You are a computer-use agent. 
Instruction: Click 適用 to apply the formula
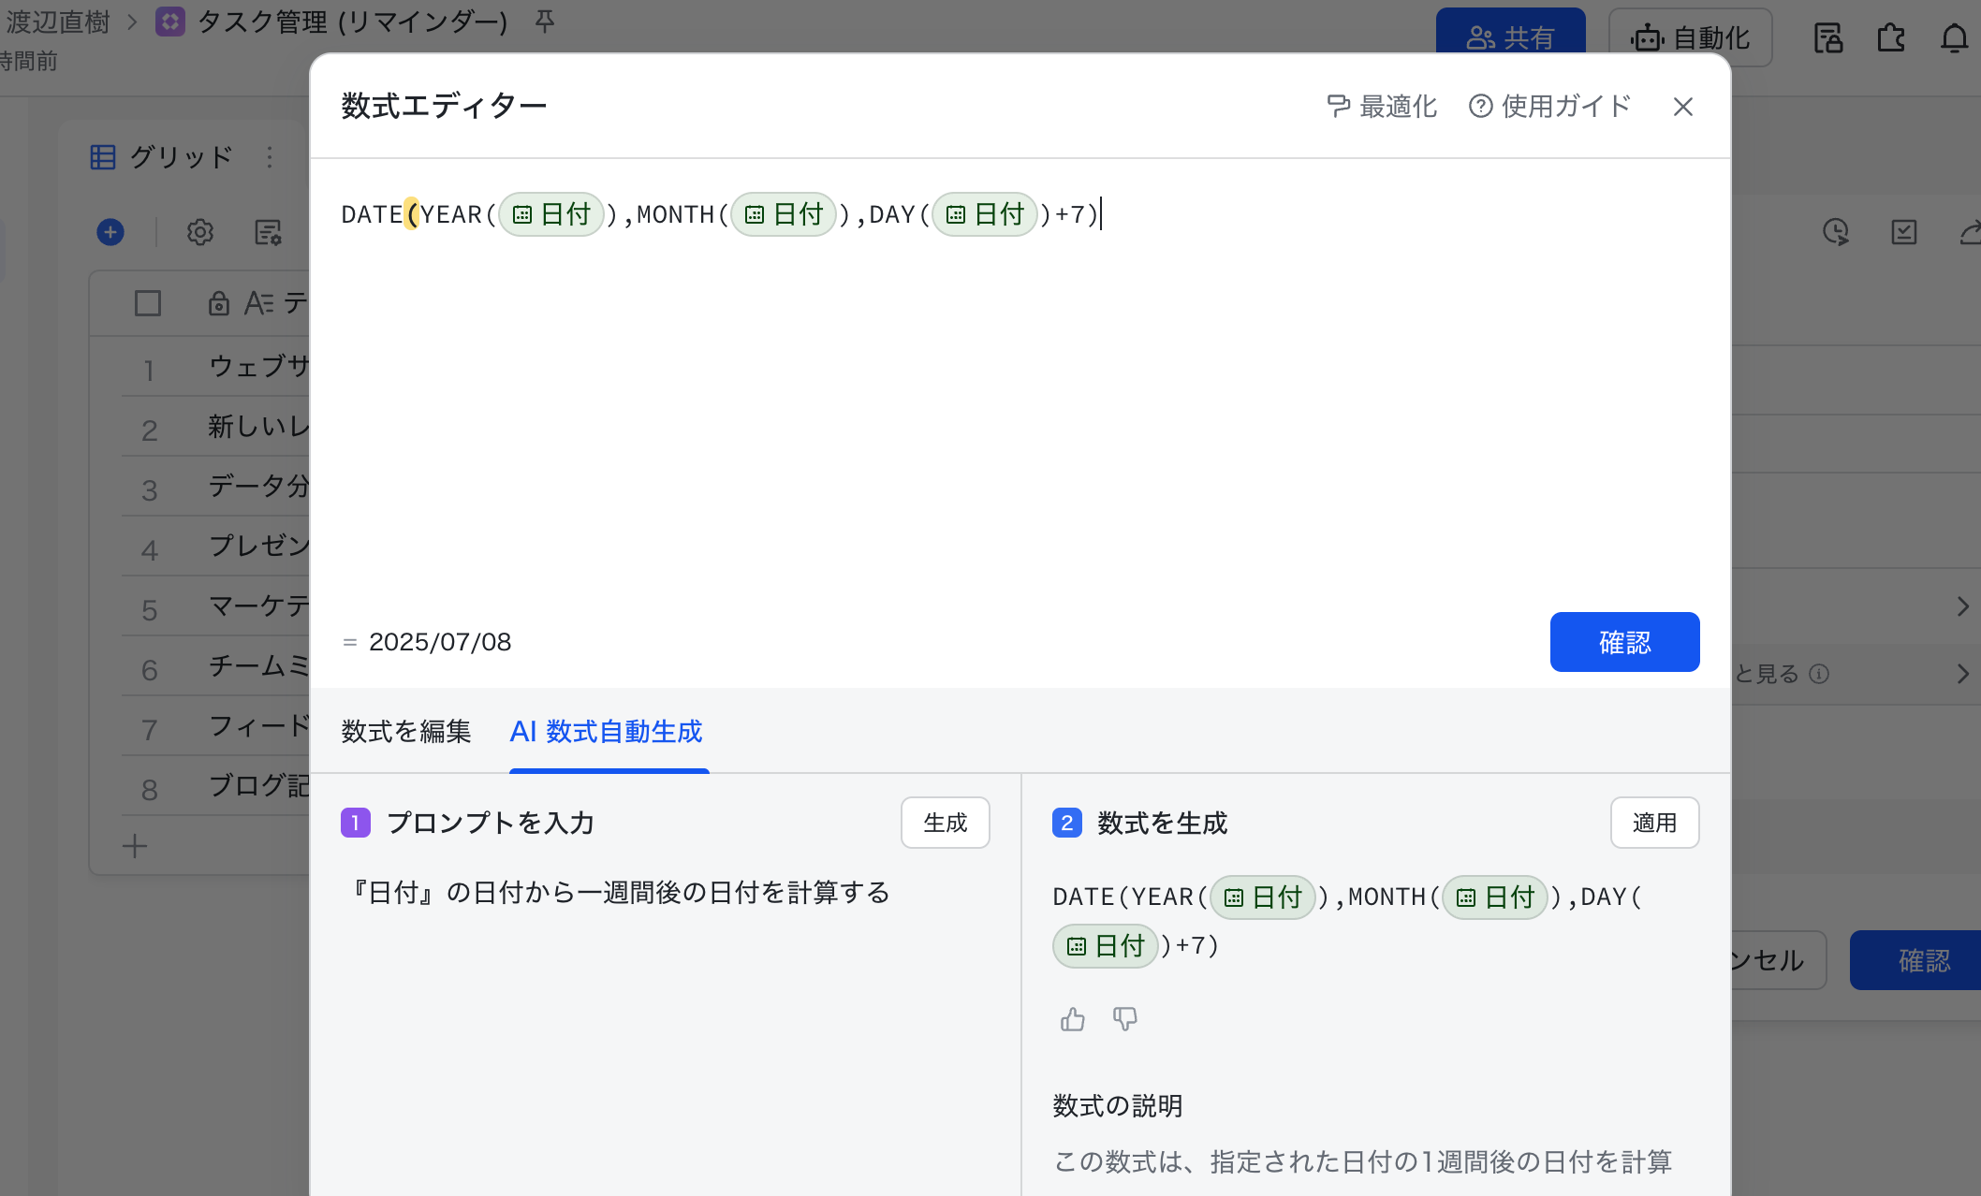pyautogui.click(x=1653, y=823)
